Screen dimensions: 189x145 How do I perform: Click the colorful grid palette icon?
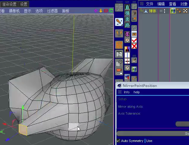point(127,49)
